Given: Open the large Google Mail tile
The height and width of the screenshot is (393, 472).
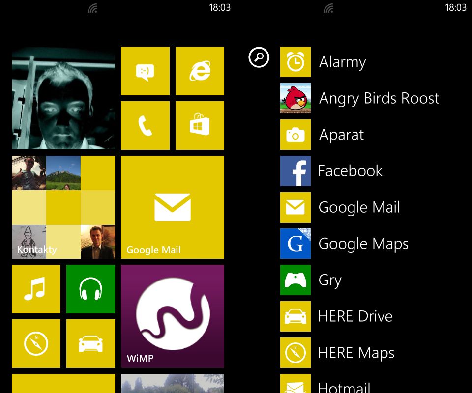Looking at the screenshot, I should 173,207.
